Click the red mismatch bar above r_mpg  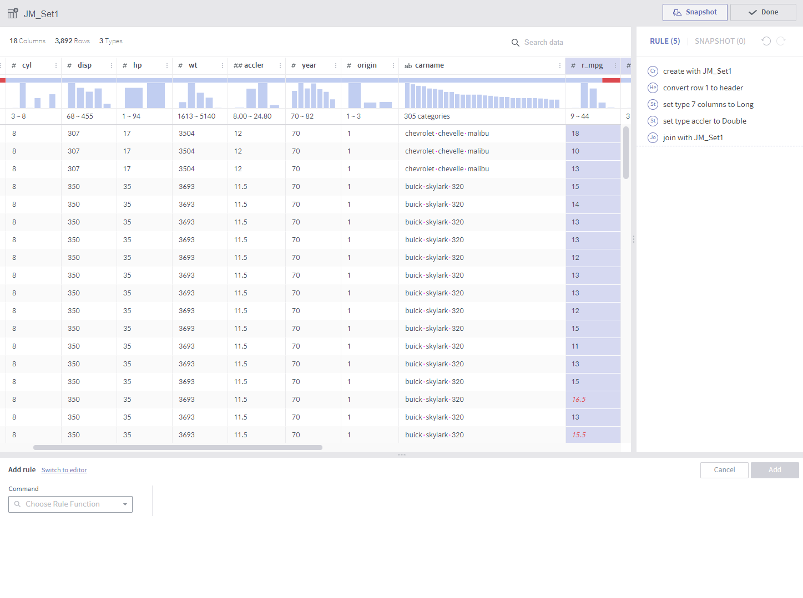click(x=611, y=80)
